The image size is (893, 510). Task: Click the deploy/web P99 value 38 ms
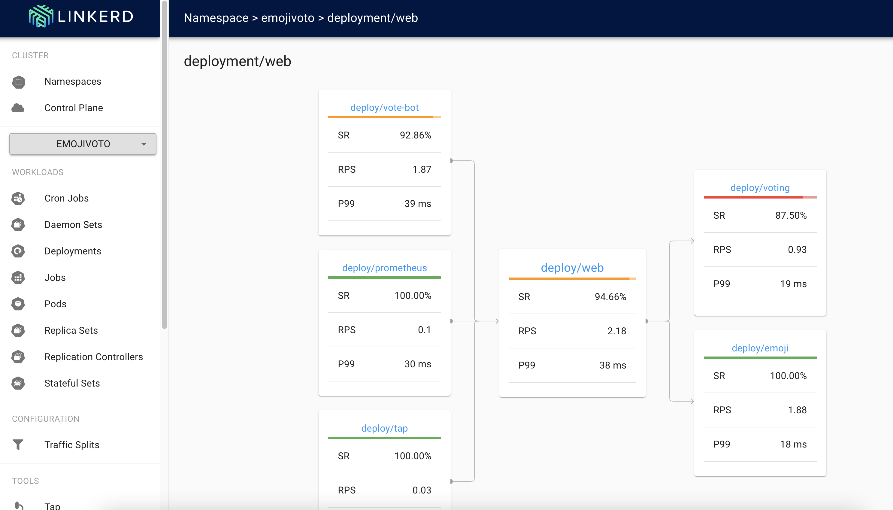(x=613, y=365)
